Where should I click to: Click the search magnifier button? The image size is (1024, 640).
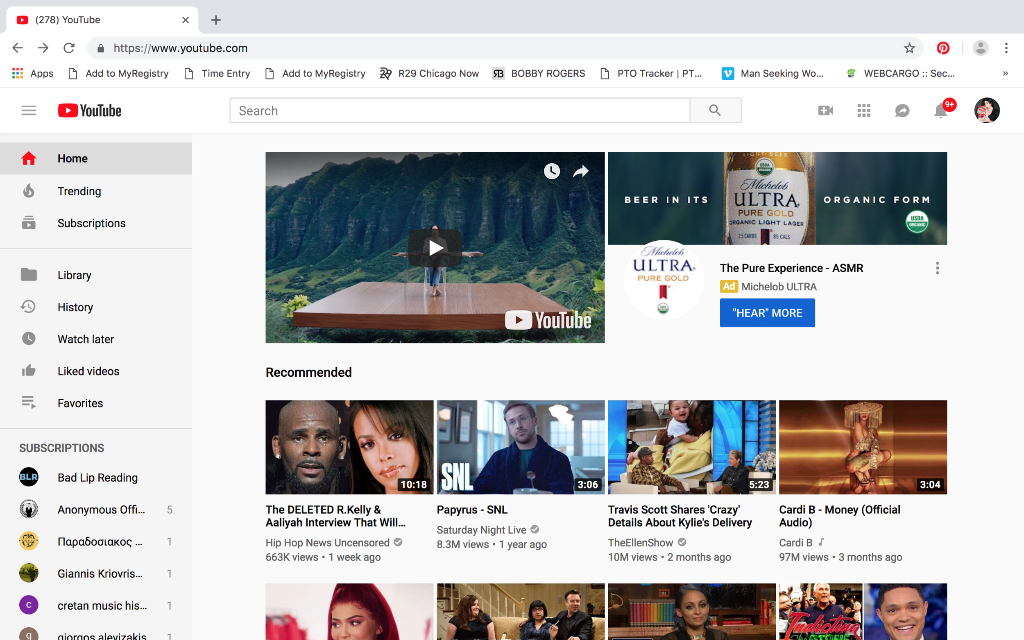pyautogui.click(x=715, y=111)
